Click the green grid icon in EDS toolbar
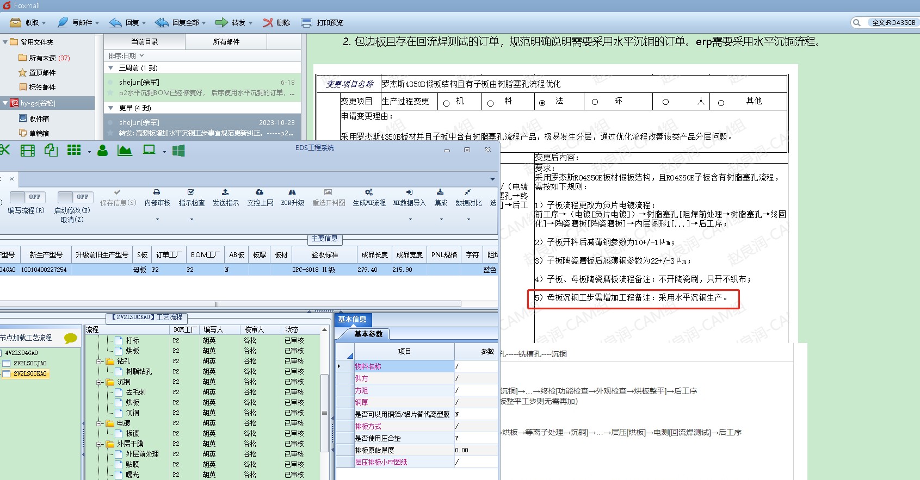 74,150
